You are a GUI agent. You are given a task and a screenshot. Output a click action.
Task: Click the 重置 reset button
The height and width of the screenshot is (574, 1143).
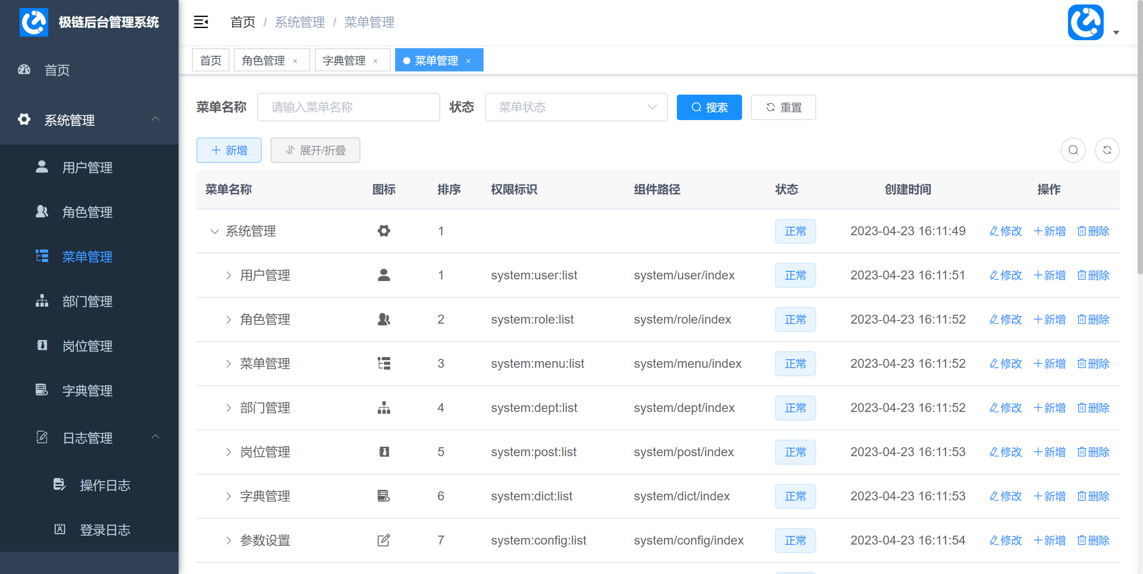point(784,107)
